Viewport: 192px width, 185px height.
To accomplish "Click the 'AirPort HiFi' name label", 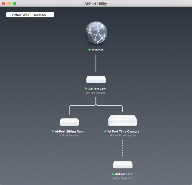I will pos(123,174).
